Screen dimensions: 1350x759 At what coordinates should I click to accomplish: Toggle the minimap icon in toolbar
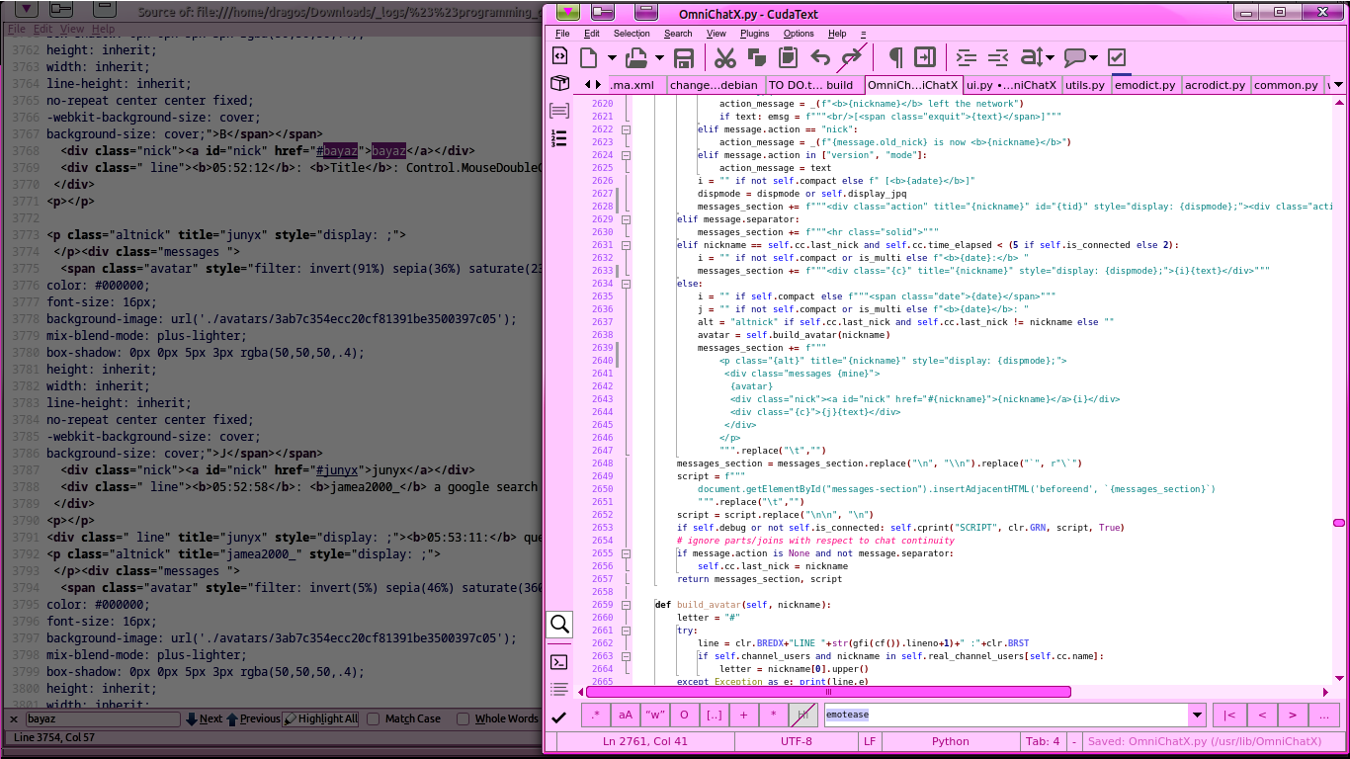[x=925, y=57]
